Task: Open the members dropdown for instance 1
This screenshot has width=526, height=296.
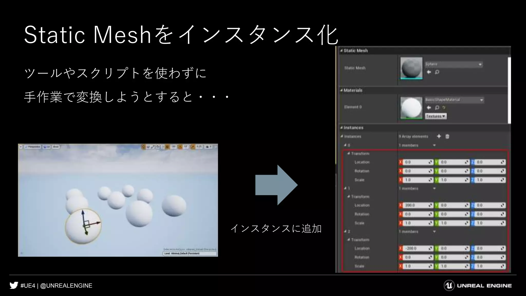Action: (x=434, y=188)
